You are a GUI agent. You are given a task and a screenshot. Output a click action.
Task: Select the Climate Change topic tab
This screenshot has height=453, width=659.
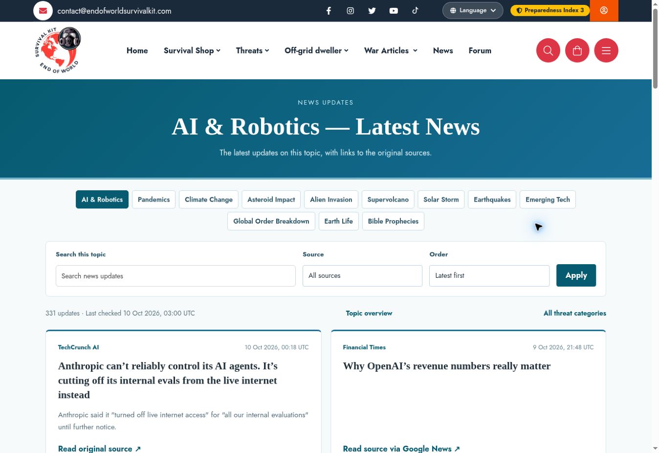click(209, 200)
